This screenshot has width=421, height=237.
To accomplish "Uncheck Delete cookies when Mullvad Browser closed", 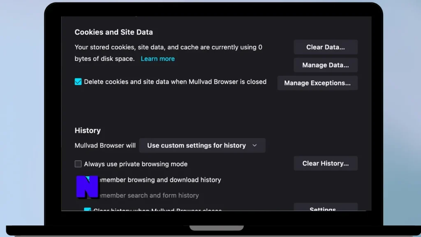I will click(x=78, y=82).
